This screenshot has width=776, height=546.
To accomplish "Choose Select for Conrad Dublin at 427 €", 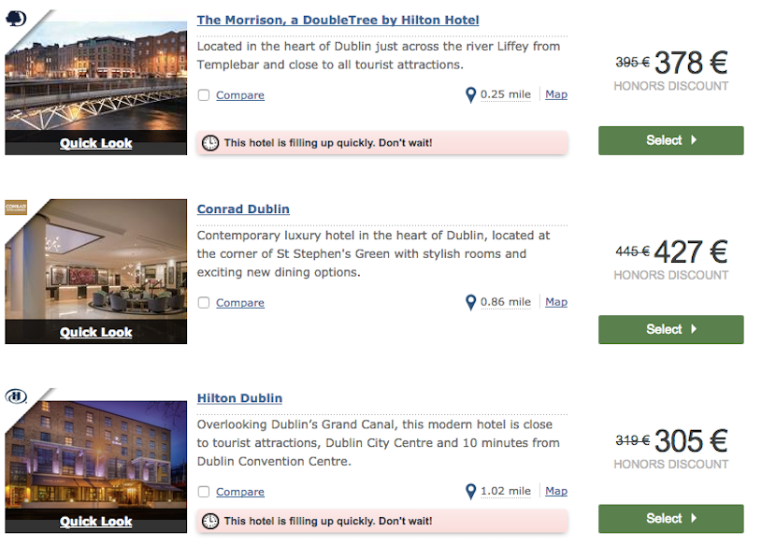I will click(x=670, y=329).
